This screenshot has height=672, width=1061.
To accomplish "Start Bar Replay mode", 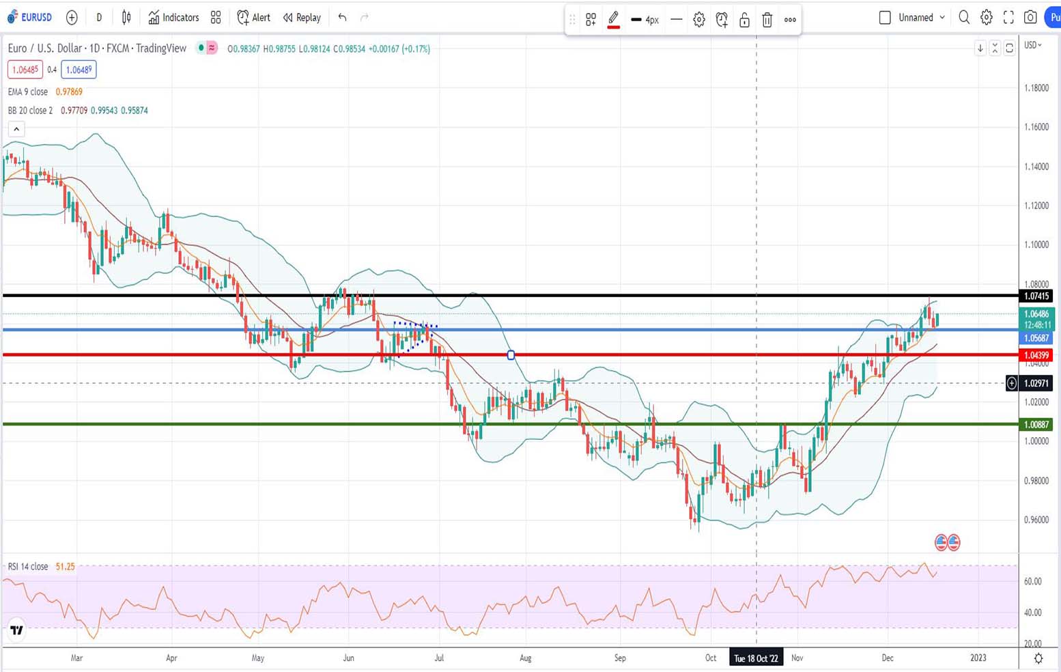I will [x=302, y=18].
